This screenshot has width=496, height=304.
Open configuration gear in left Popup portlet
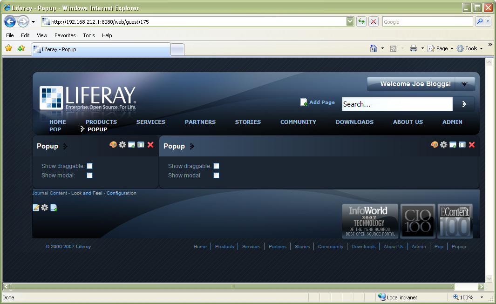click(122, 145)
